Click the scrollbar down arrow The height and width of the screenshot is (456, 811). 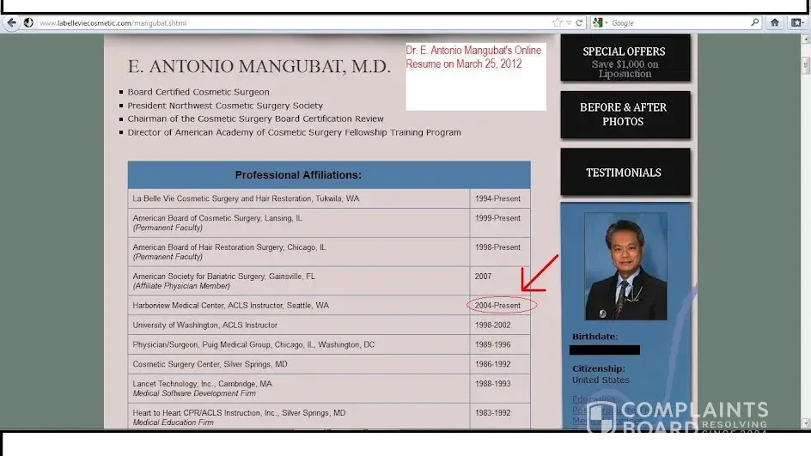click(805, 423)
